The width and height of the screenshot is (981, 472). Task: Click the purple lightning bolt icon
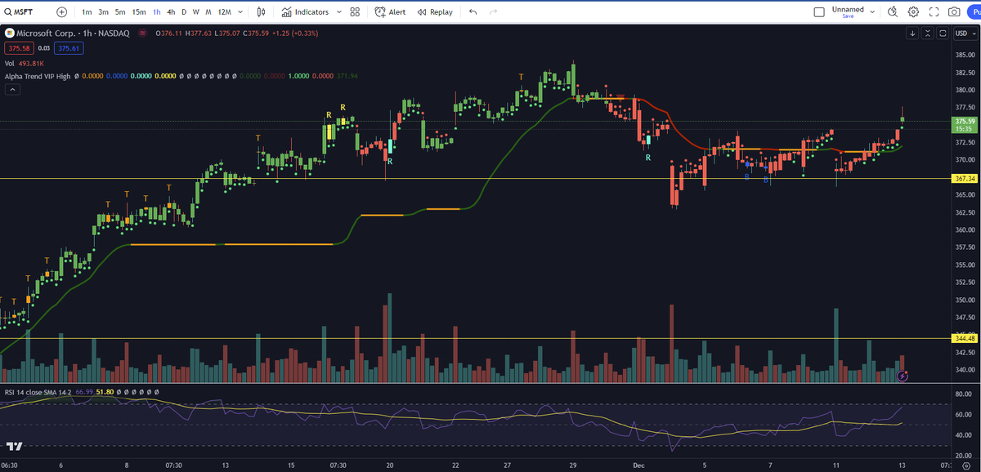(x=903, y=376)
